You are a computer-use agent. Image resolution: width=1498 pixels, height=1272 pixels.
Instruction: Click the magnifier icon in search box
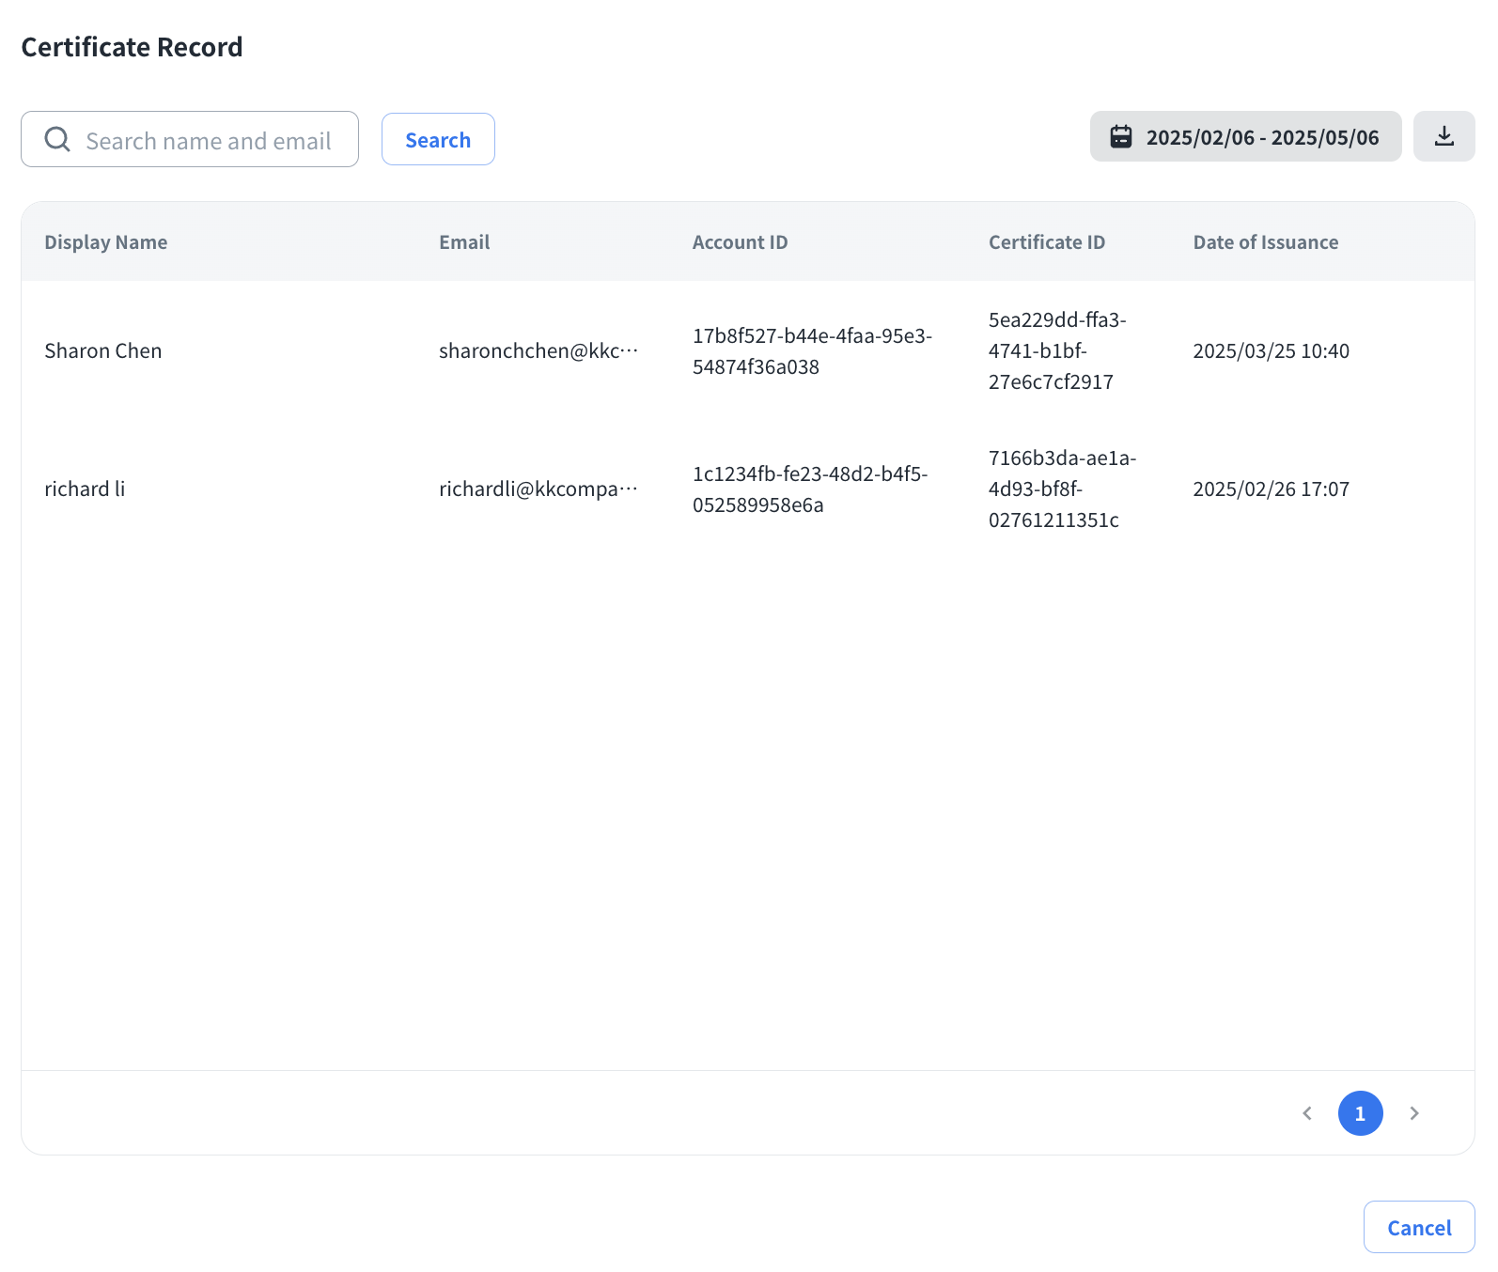pyautogui.click(x=57, y=139)
